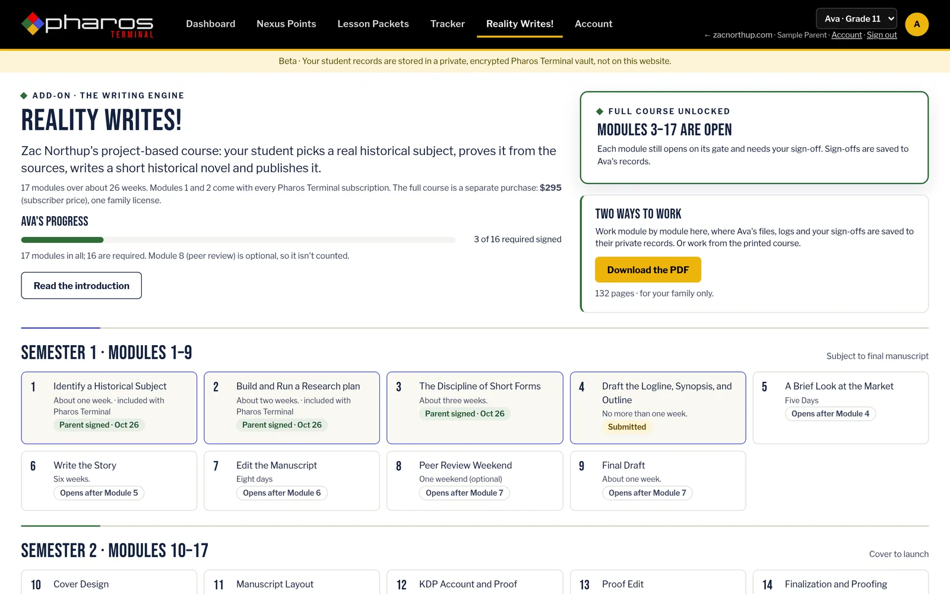The image size is (950, 594).
Task: Click the Read the introduction button
Action: (x=81, y=286)
